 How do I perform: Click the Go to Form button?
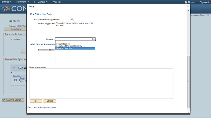point(15,29)
